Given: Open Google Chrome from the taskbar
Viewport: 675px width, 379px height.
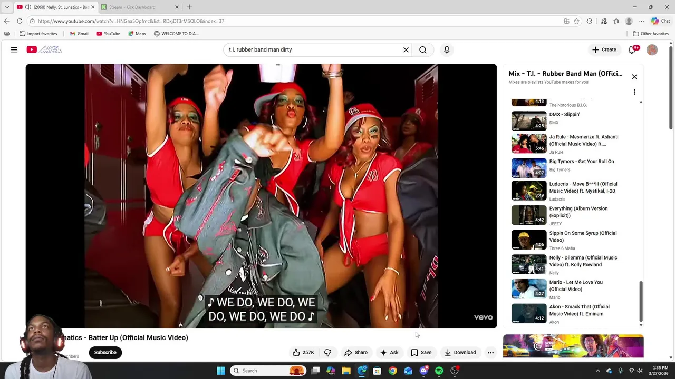Looking at the screenshot, I should point(392,371).
